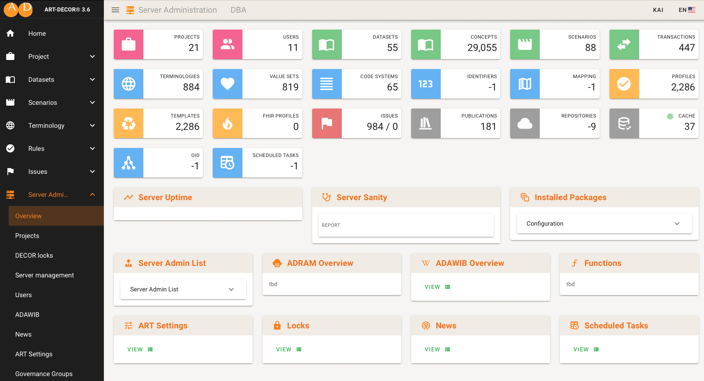Expand the Server Admin List dropdown
The width and height of the screenshot is (704, 381).
click(x=183, y=289)
